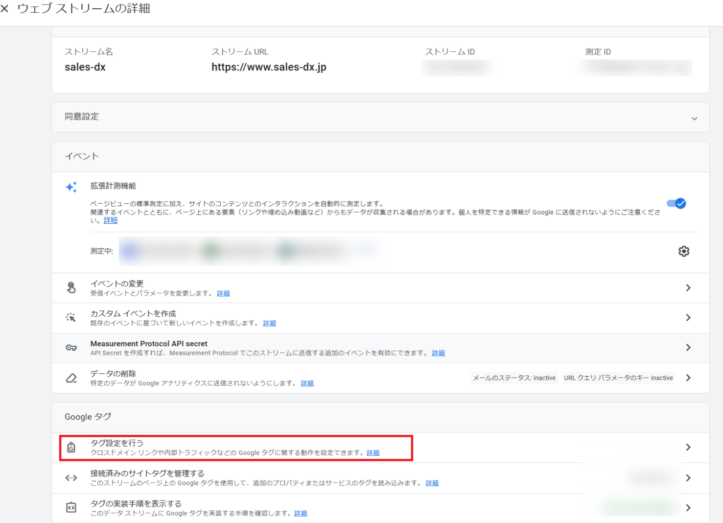Click the stream name sales-dx
Viewport: 723px width, 523px height.
pos(85,67)
